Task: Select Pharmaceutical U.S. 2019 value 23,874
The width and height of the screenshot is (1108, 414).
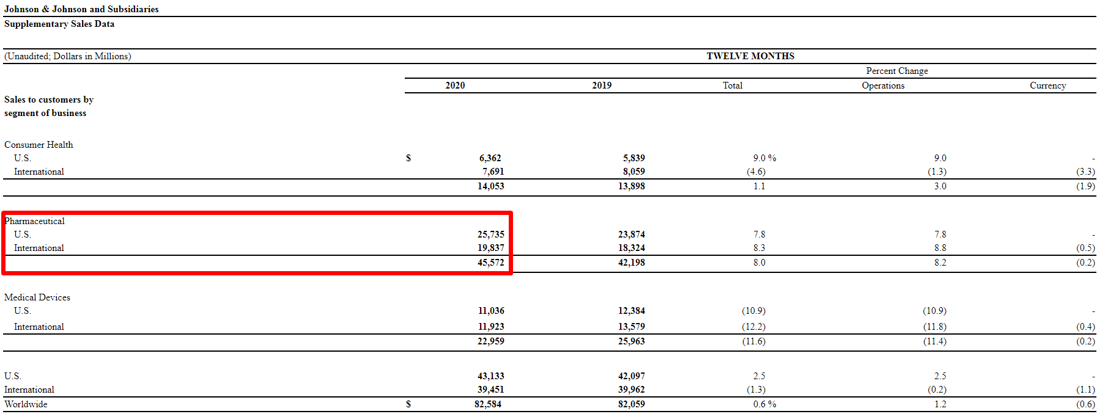Action: pos(632,234)
